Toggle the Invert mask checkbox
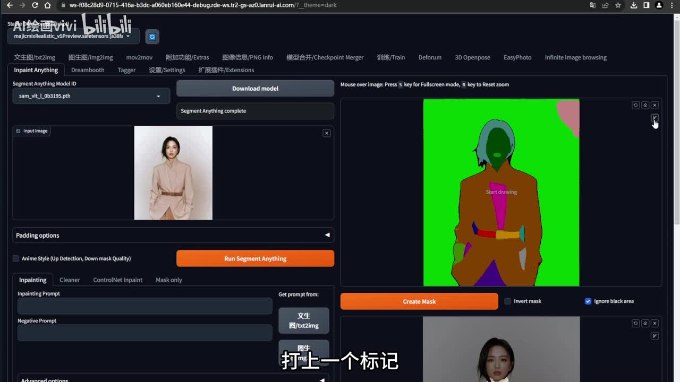Screen dimensions: 680x382 click(507, 301)
